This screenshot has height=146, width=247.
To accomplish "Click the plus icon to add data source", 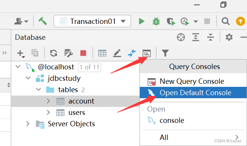I will click(x=21, y=53).
